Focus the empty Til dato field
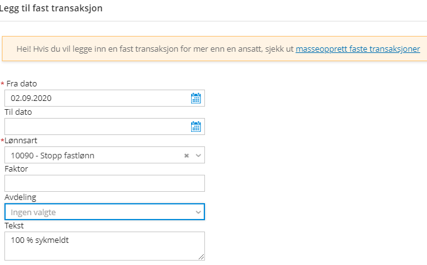 pos(95,126)
